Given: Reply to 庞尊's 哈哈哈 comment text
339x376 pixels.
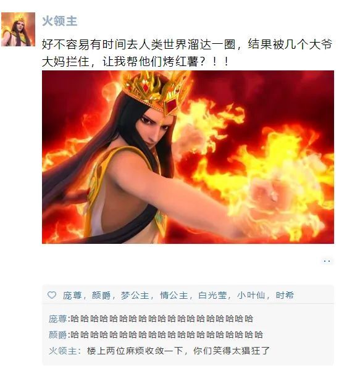Looking at the screenshot, I should pyautogui.click(x=162, y=319).
